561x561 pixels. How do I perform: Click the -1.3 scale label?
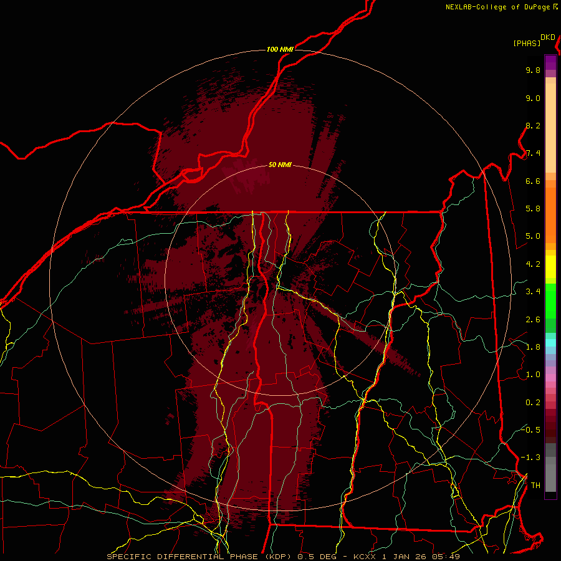coord(530,458)
